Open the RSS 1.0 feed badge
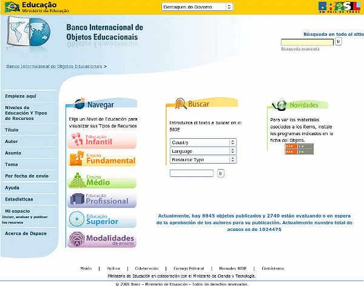Screen dimensions: 364x286 point(299,147)
